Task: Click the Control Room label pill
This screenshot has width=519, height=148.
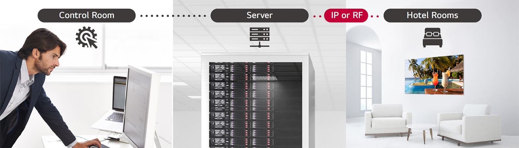Action: click(87, 15)
